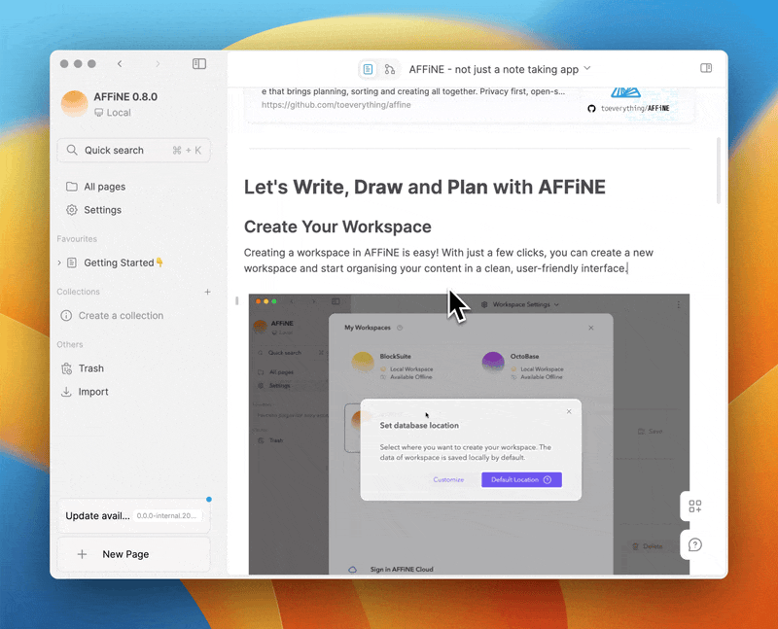Open the github.com/toeverything/affine link
The image size is (778, 629).
[x=336, y=105]
